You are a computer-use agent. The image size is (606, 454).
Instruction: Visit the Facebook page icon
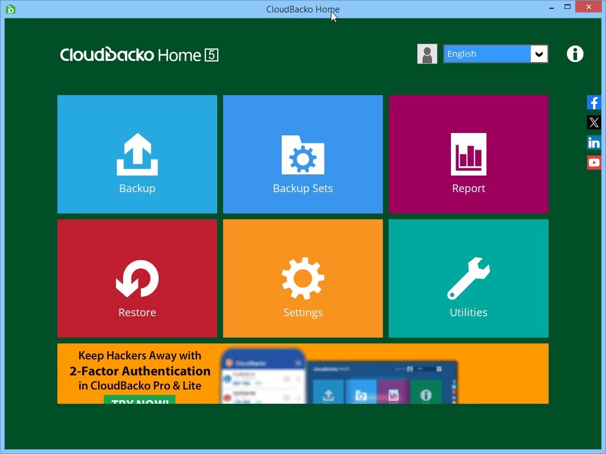pos(594,103)
